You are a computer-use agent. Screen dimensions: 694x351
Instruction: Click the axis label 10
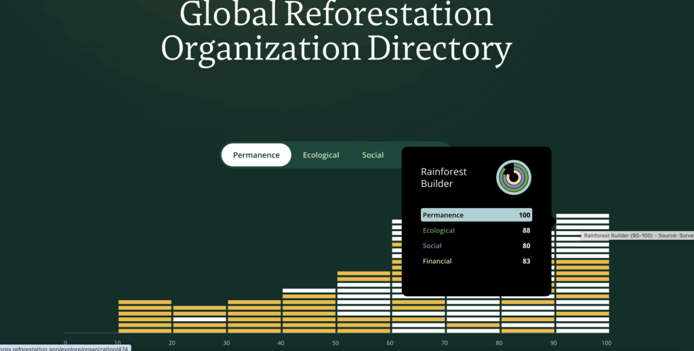tap(117, 343)
